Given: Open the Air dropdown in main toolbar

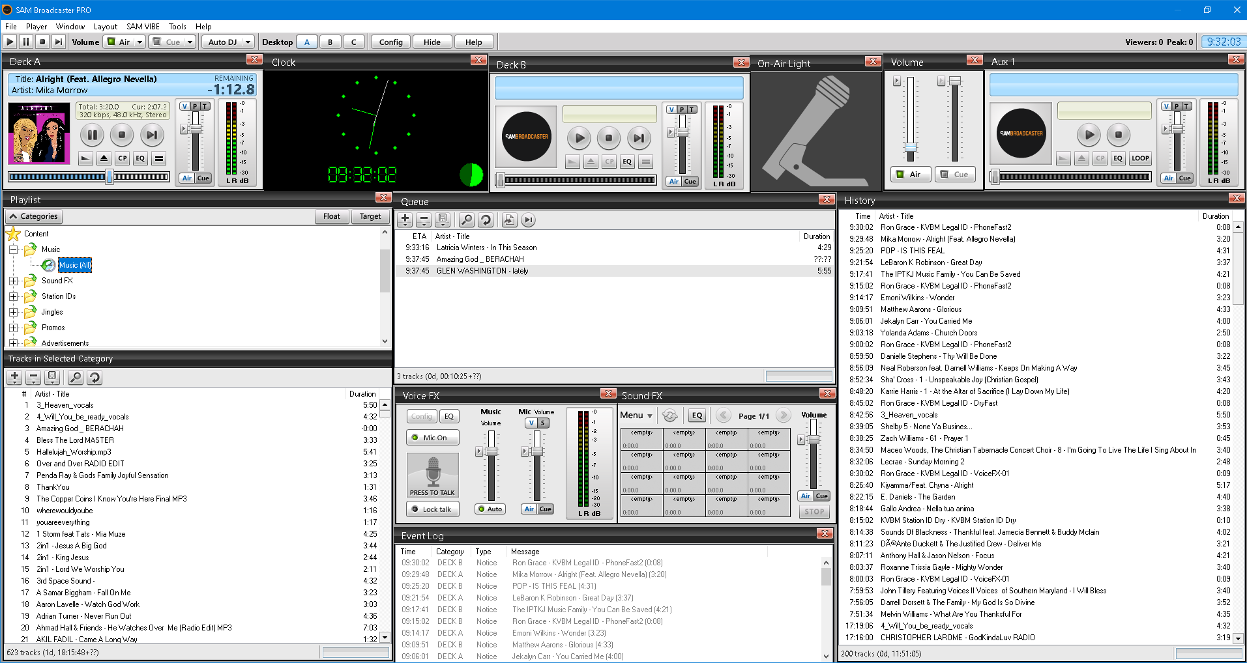Looking at the screenshot, I should tap(139, 42).
